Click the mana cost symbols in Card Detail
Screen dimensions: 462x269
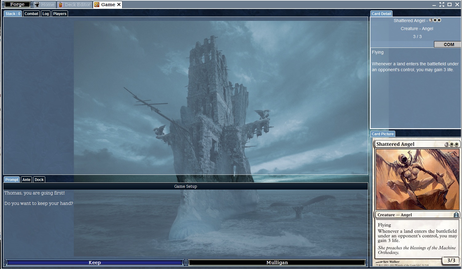tap(435, 20)
